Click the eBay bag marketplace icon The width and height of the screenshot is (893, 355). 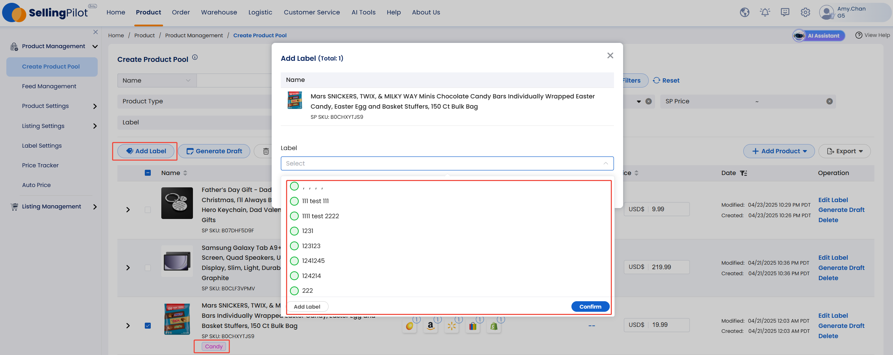(473, 326)
